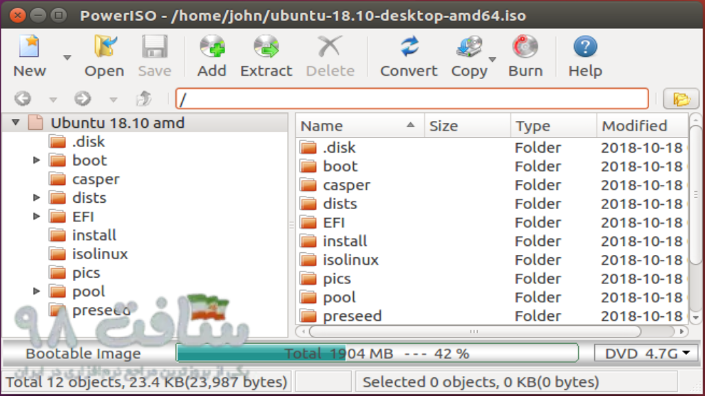This screenshot has height=396, width=705.
Task: Expand the pool folder in tree
Action: tap(36, 291)
